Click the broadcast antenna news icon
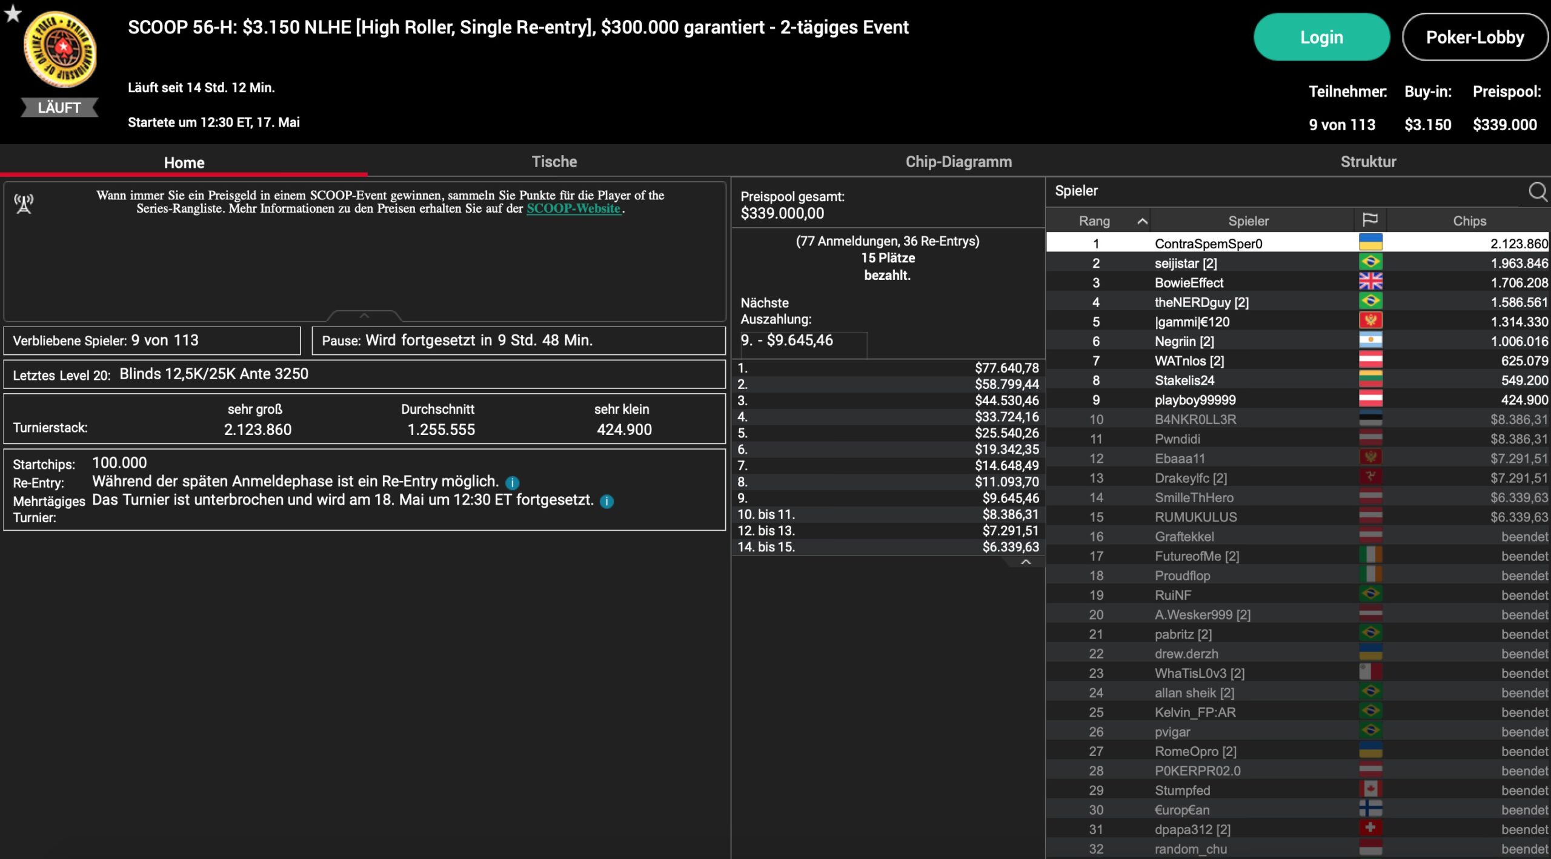Viewport: 1551px width, 859px height. click(24, 204)
